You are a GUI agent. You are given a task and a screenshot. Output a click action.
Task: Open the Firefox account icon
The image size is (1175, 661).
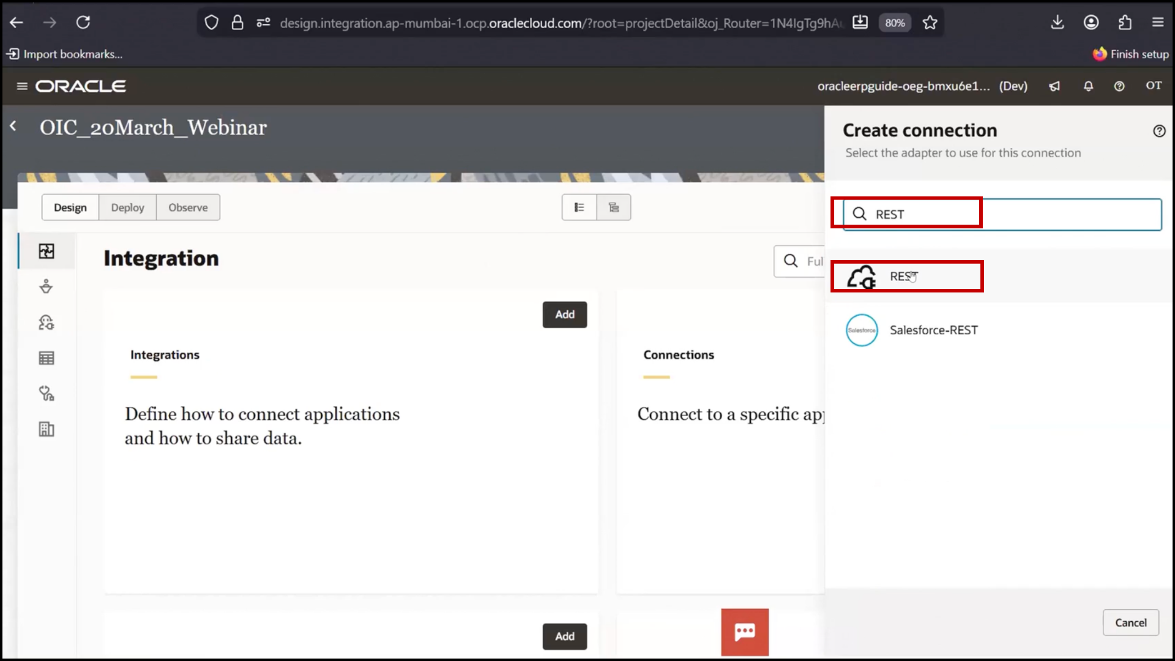tap(1091, 23)
